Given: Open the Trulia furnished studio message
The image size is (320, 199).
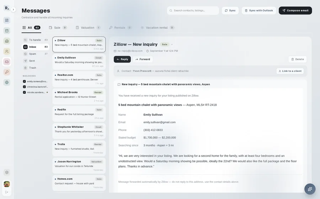Looking at the screenshot, I should click(x=79, y=148).
